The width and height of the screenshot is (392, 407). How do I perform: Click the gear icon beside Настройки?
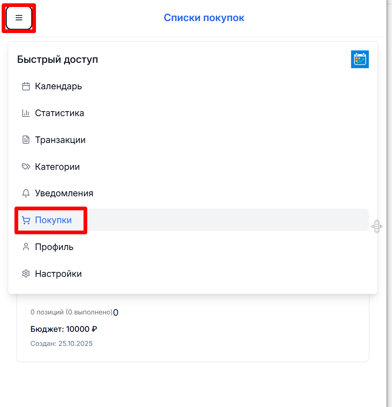click(x=26, y=274)
